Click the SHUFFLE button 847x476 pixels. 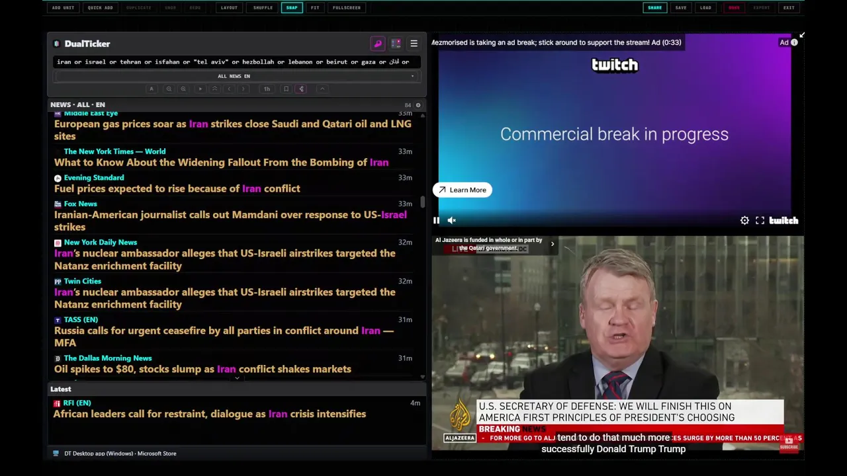pos(263,8)
